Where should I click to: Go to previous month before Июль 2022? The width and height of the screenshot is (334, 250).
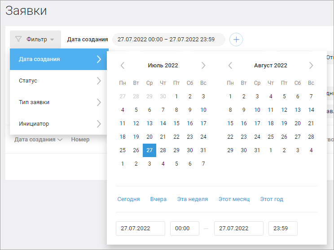[x=123, y=66]
